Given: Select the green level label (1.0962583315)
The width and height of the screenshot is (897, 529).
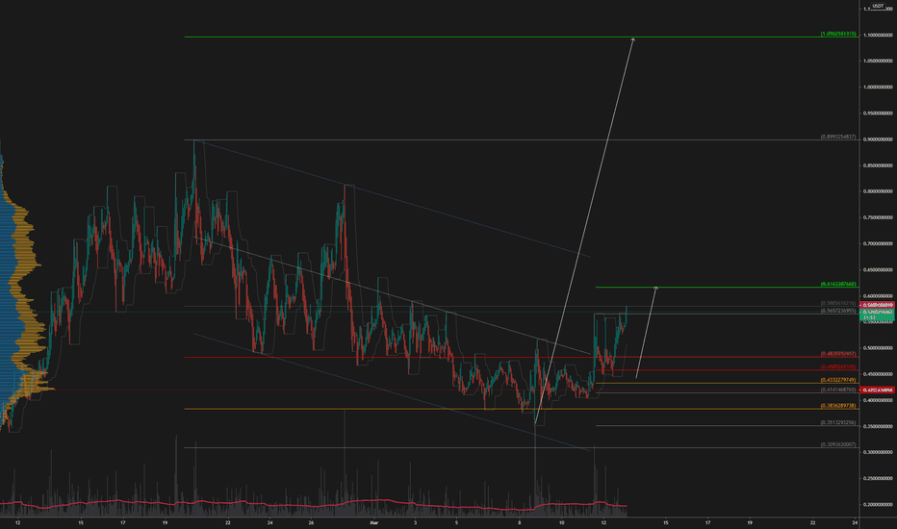Looking at the screenshot, I should point(838,34).
